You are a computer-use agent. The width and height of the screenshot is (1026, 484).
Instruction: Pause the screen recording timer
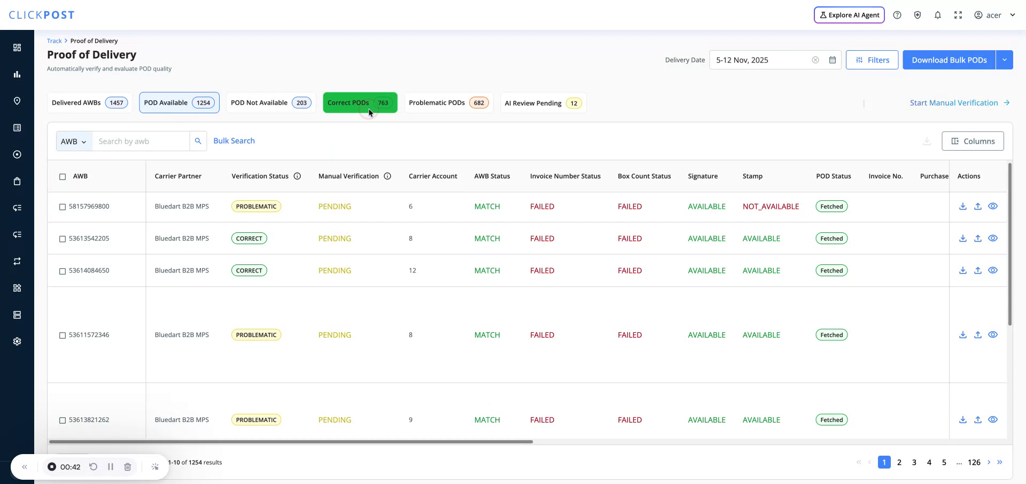[111, 466]
